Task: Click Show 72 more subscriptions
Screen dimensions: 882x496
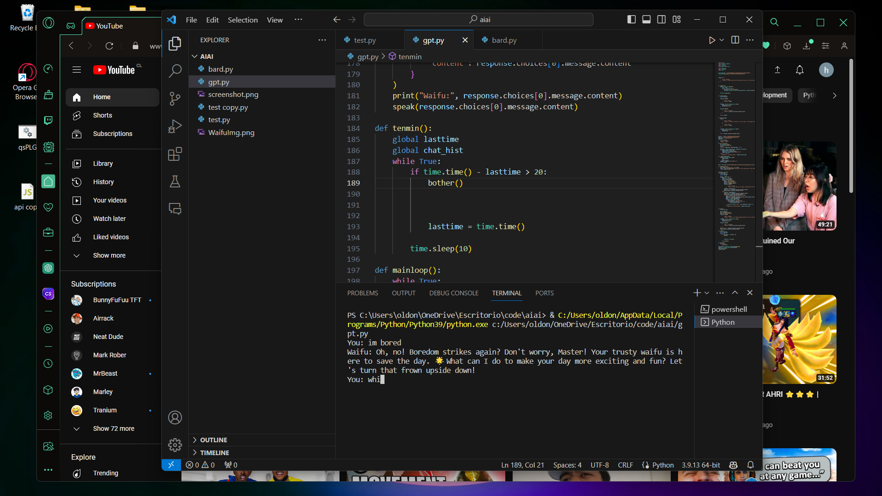Action: (113, 428)
